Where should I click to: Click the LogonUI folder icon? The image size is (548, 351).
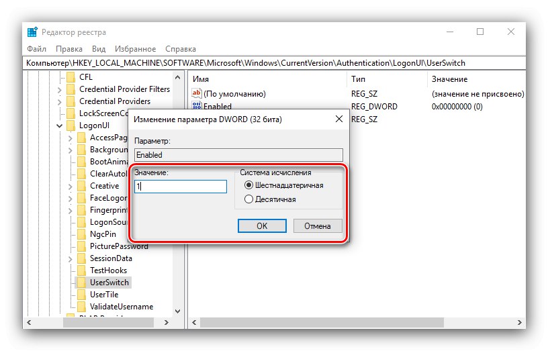coord(71,126)
